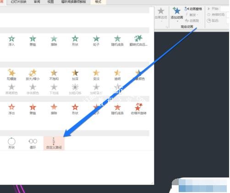Open the 幻灯片放映 ribbon tab

coord(18,2)
